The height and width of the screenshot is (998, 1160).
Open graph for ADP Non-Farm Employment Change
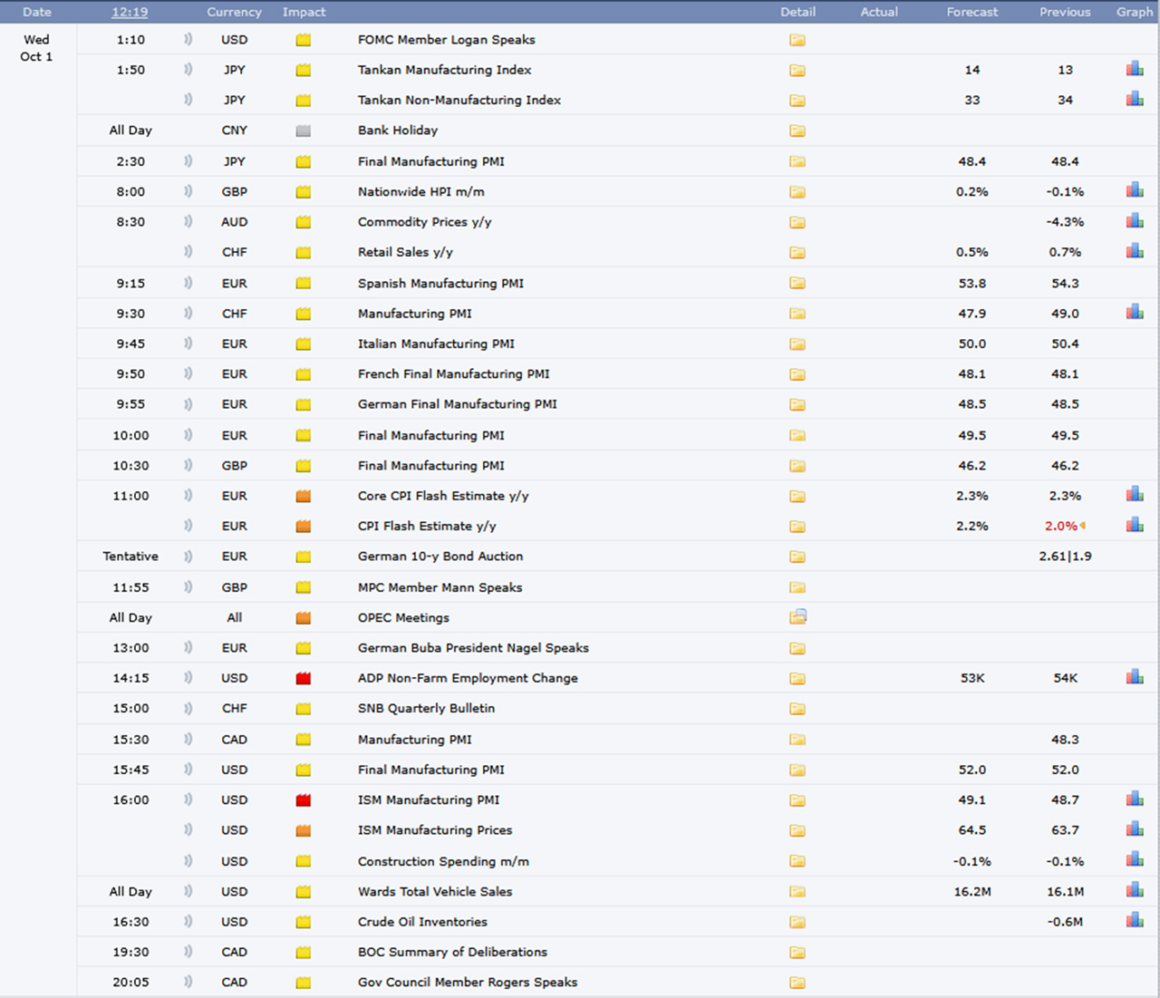click(1135, 677)
